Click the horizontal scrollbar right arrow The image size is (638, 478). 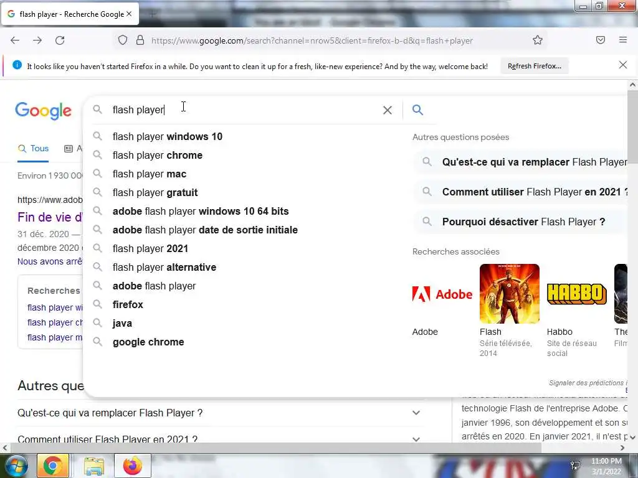point(622,448)
